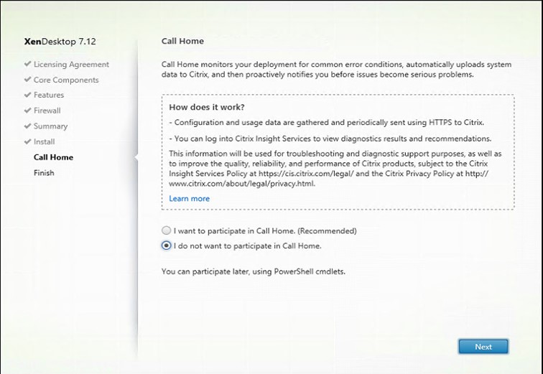543x374 pixels.
Task: Click checkmark icon beside Firewall
Action: click(x=28, y=111)
